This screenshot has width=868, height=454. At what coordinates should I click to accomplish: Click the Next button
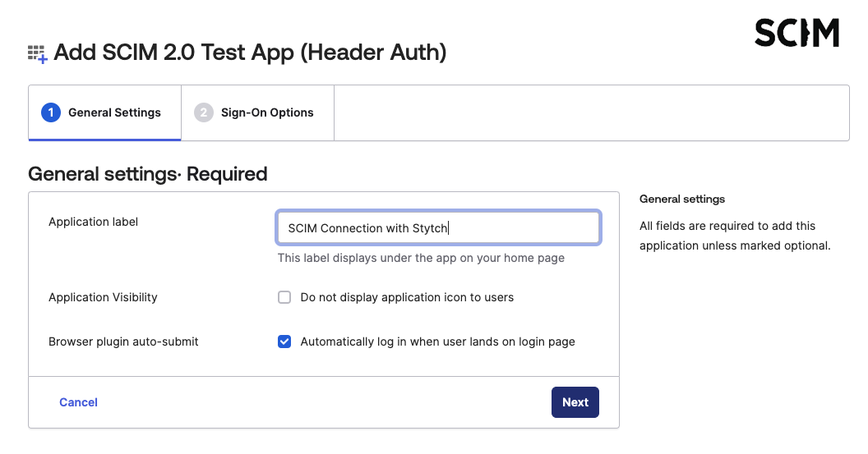575,402
